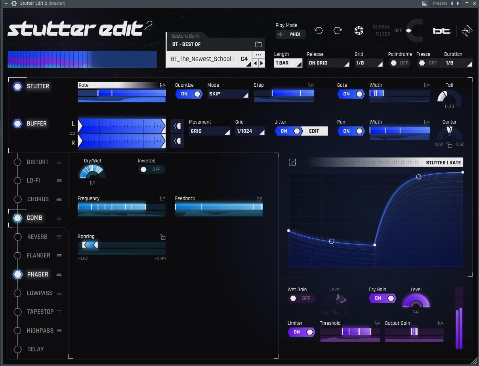Enable the Comb Inverted switch

(152, 170)
